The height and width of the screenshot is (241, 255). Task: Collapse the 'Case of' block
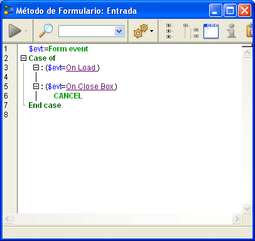(23, 58)
